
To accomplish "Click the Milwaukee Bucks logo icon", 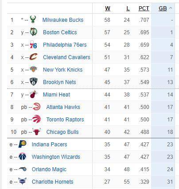I will (33, 20).
